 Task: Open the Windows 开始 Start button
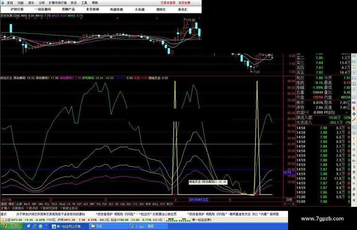11,226
